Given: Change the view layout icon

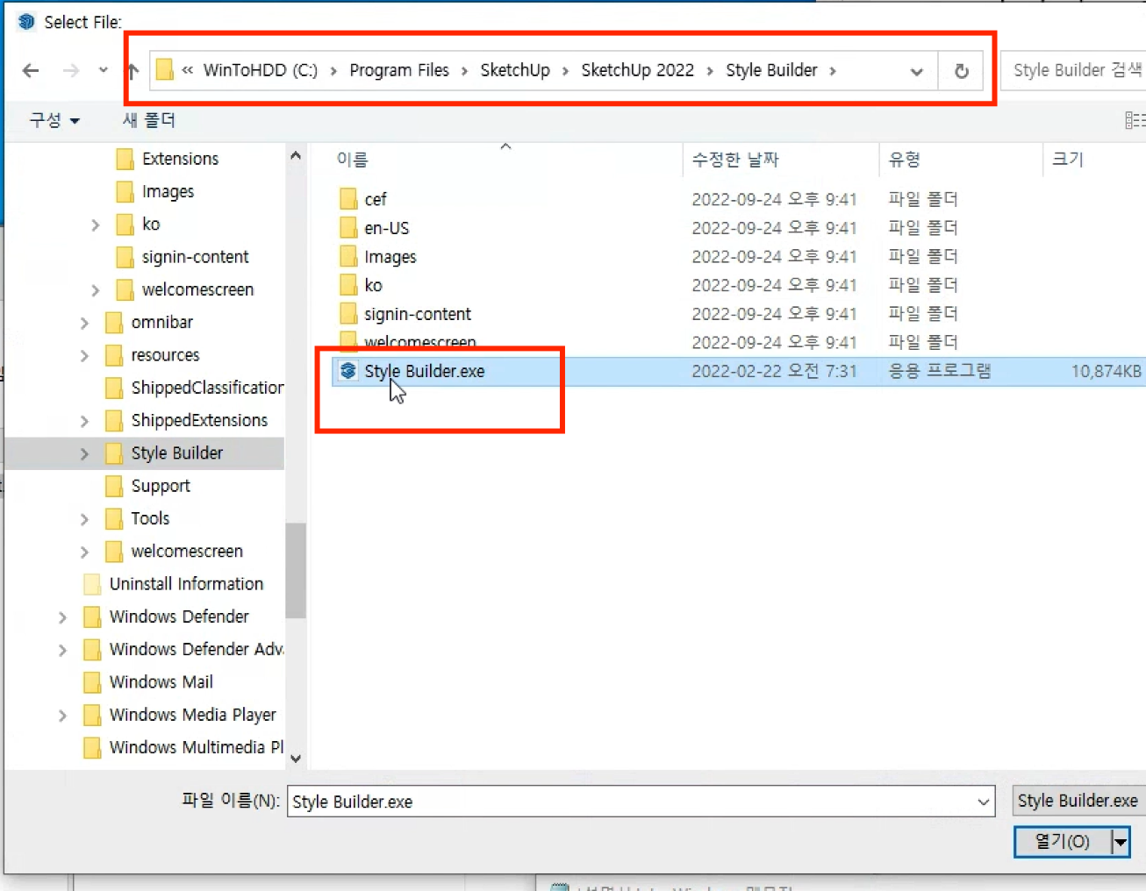Looking at the screenshot, I should (x=1135, y=120).
